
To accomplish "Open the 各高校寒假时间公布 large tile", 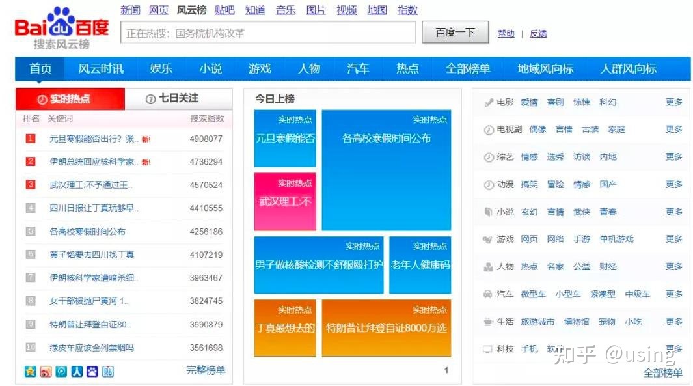I will pos(387,171).
